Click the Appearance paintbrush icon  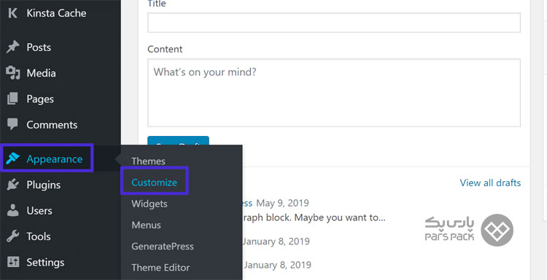(13, 159)
